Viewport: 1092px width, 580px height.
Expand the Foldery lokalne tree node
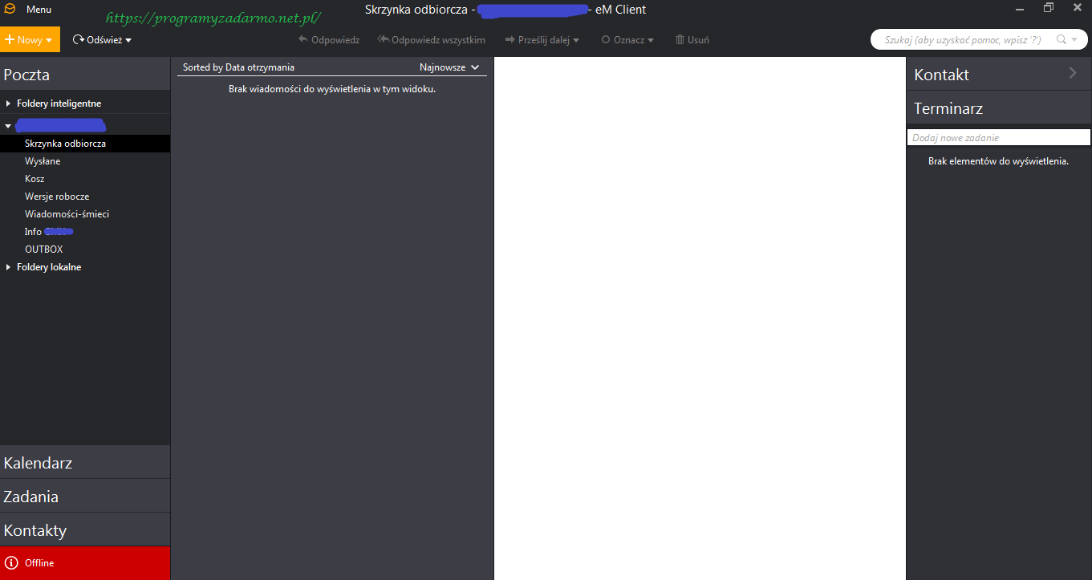9,267
